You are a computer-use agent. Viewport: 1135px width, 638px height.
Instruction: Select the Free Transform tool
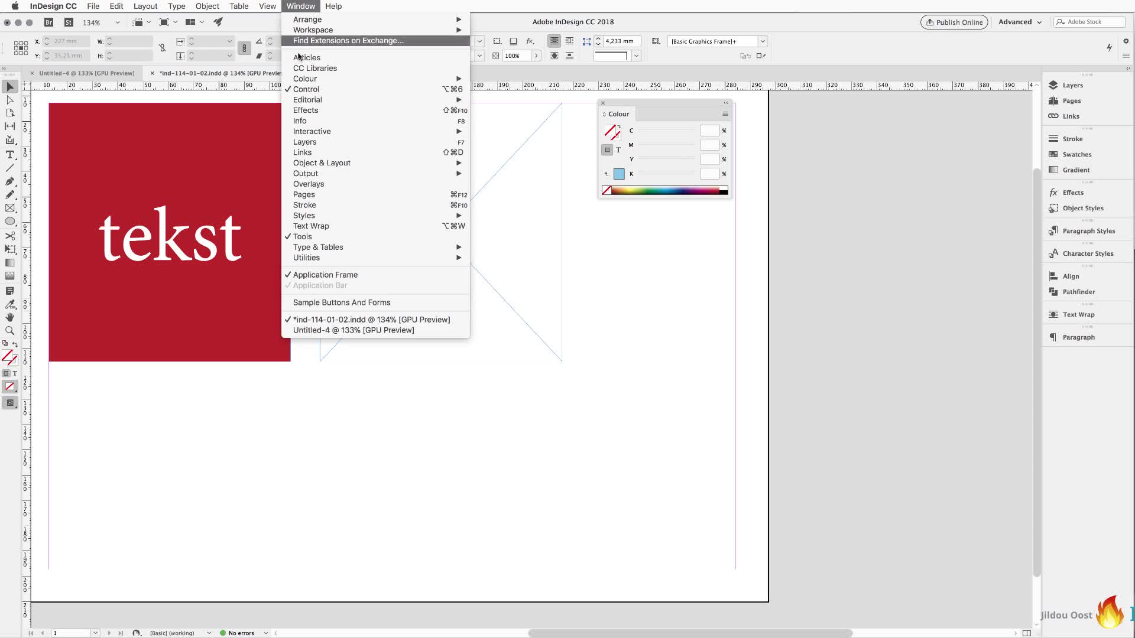tap(10, 249)
